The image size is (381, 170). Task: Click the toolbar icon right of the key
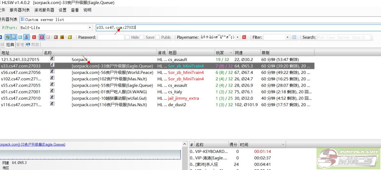click(x=14, y=37)
